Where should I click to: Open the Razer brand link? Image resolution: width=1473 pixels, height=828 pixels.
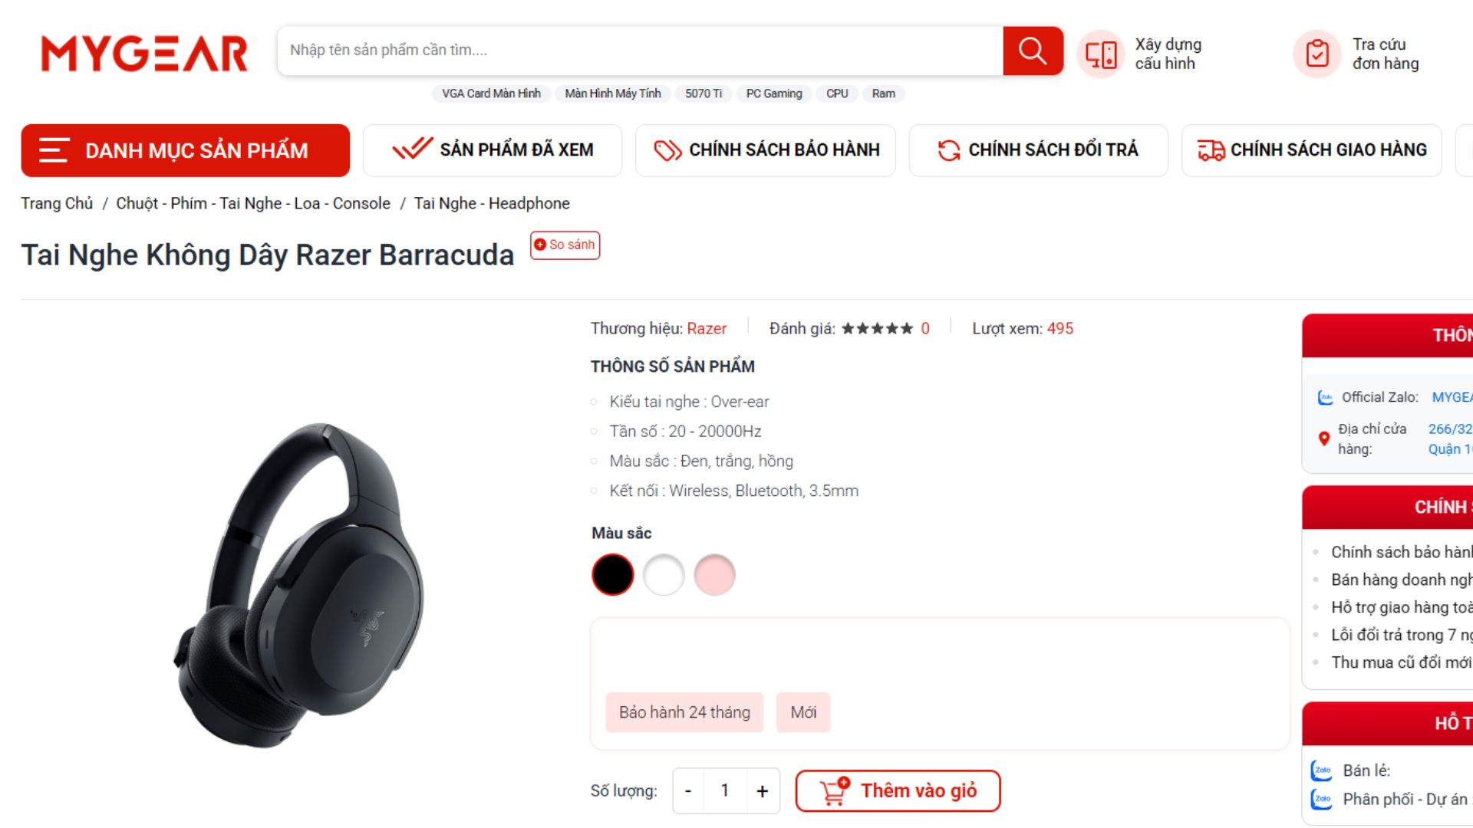click(x=707, y=329)
